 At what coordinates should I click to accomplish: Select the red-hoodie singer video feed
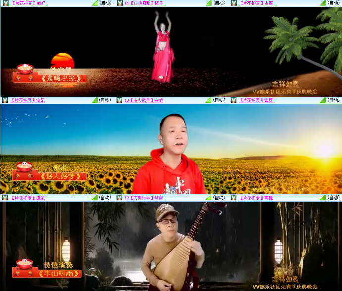(171, 149)
